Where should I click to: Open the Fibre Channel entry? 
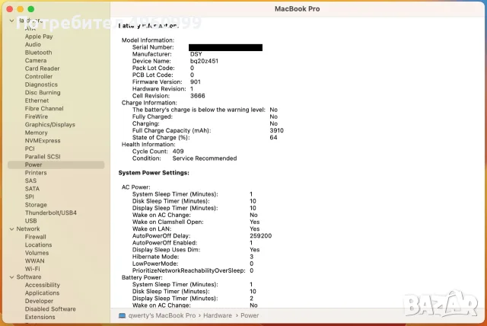point(44,109)
